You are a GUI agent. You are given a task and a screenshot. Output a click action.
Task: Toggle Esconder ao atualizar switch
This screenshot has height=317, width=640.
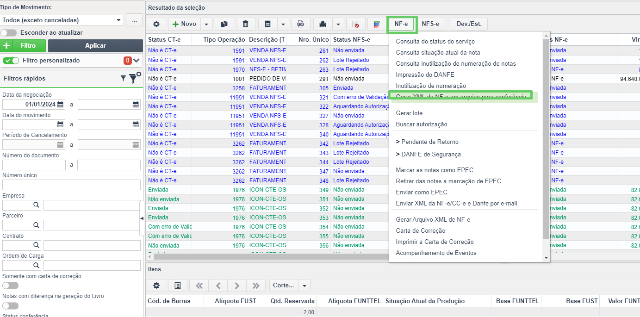[10, 33]
